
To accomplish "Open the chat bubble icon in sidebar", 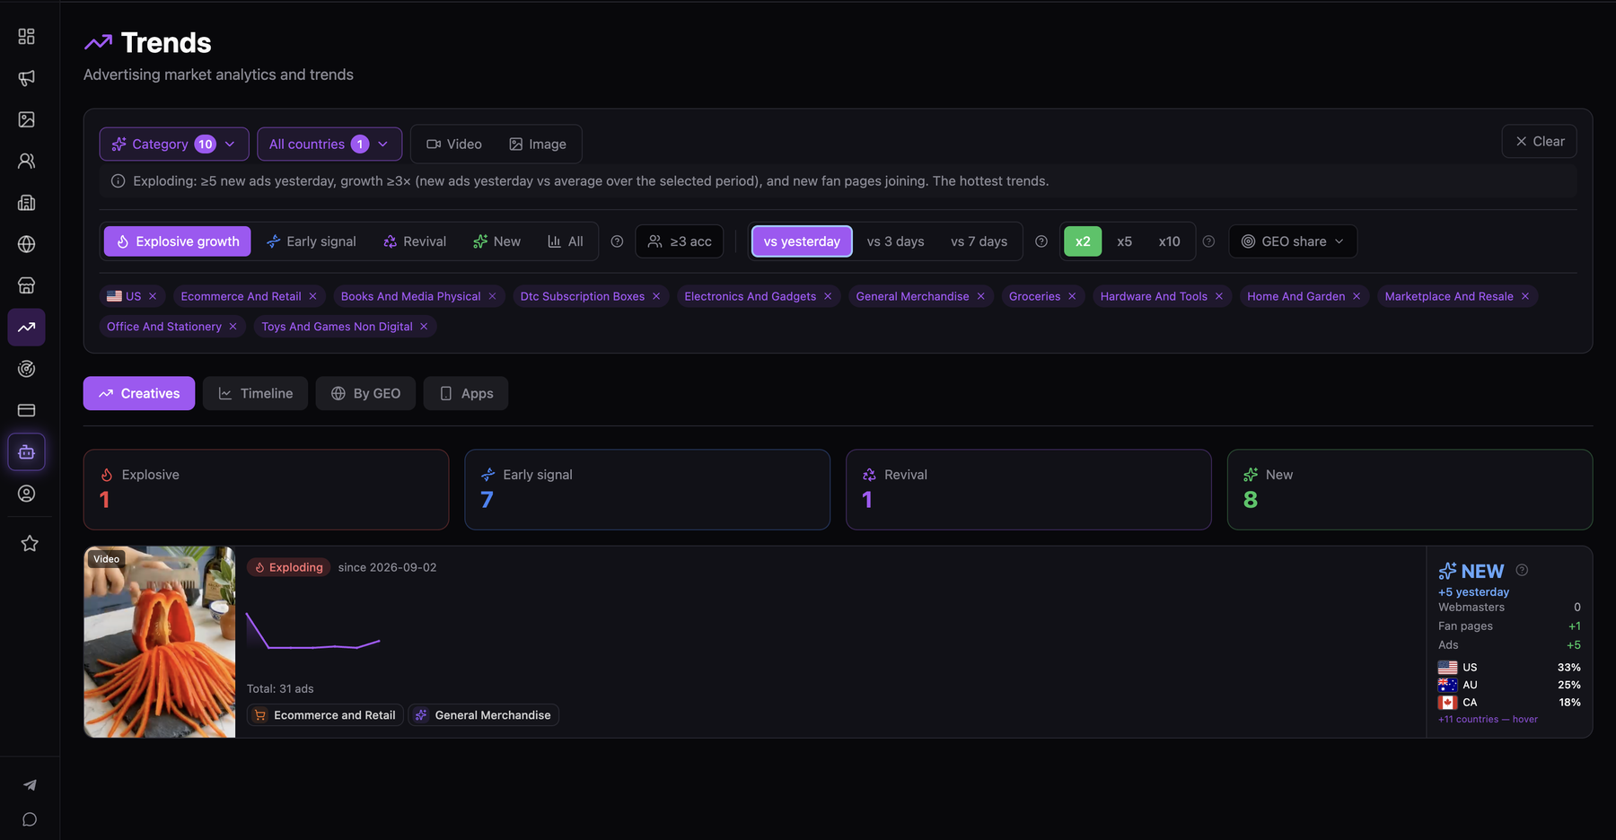I will click(30, 819).
